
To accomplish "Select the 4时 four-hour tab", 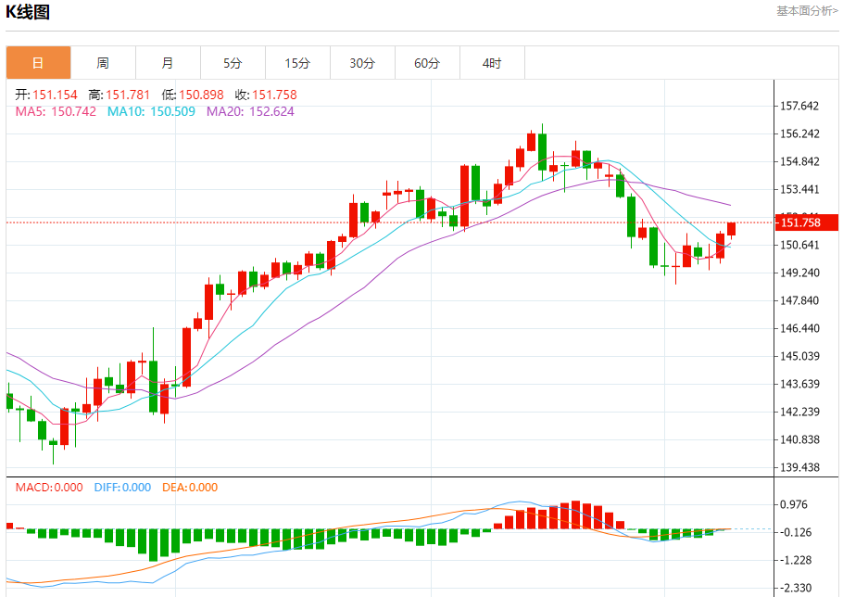I will point(492,63).
